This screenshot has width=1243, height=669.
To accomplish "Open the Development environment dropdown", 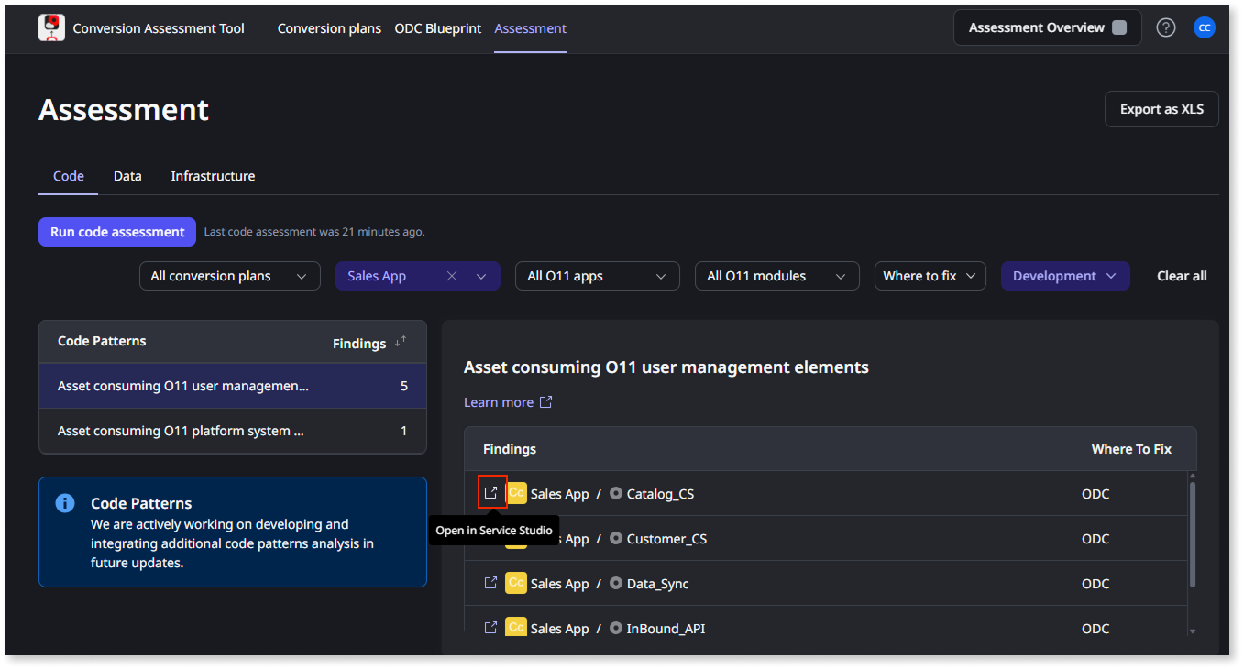I will tap(1065, 276).
